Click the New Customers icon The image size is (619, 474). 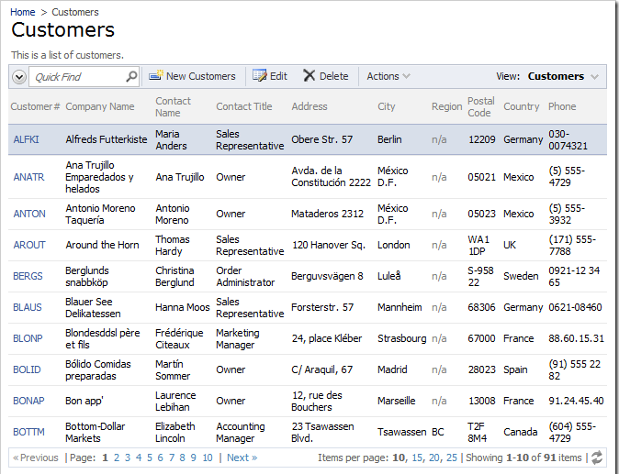pyautogui.click(x=156, y=75)
